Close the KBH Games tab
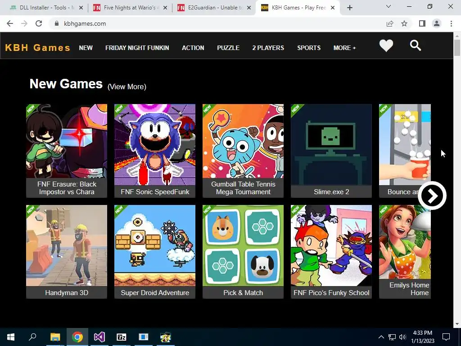 tap(333, 8)
